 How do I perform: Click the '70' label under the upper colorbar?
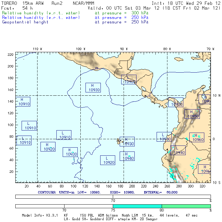pyautogui.click(x=113, y=200)
